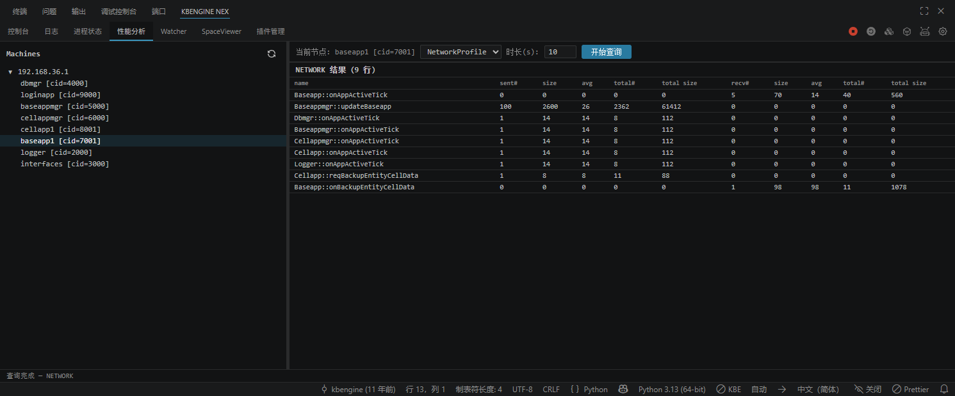The width and height of the screenshot is (955, 396).
Task: Click the sent# column header
Action: tap(509, 83)
